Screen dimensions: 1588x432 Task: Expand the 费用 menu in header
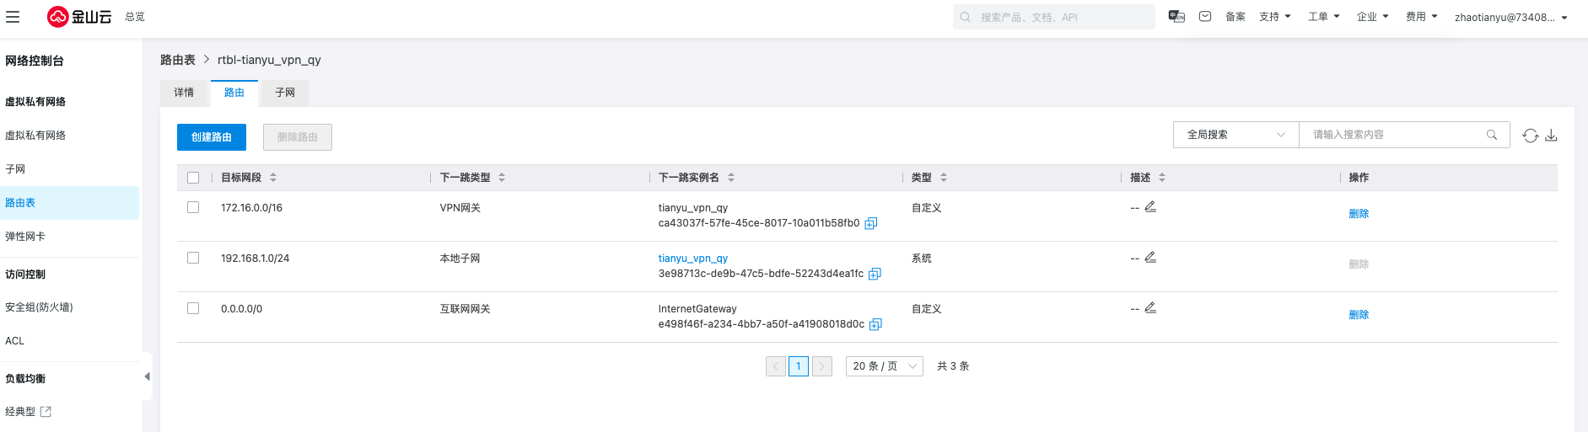[1422, 17]
